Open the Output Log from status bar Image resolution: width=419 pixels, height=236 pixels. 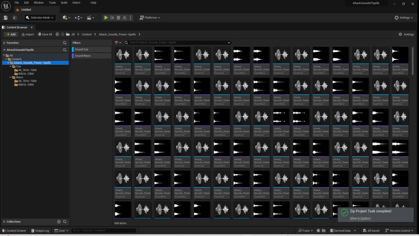click(40, 231)
